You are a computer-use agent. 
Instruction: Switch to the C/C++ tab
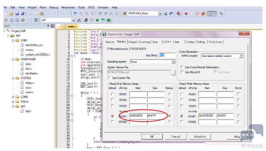167,42
